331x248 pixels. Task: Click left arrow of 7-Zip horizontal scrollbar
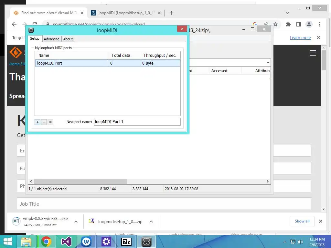[31, 181]
